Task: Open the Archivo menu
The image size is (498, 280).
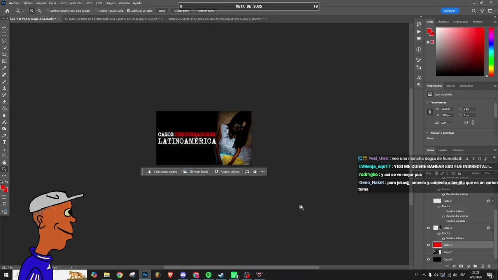Action: click(14, 3)
